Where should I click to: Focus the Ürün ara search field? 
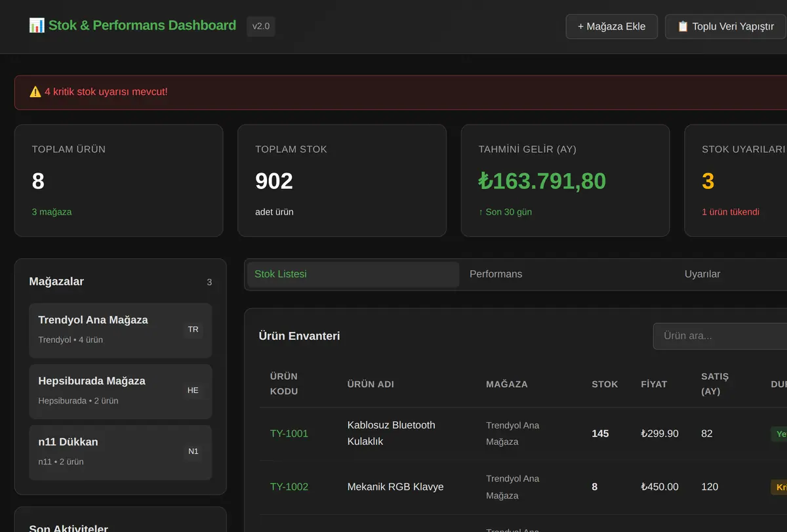click(720, 336)
